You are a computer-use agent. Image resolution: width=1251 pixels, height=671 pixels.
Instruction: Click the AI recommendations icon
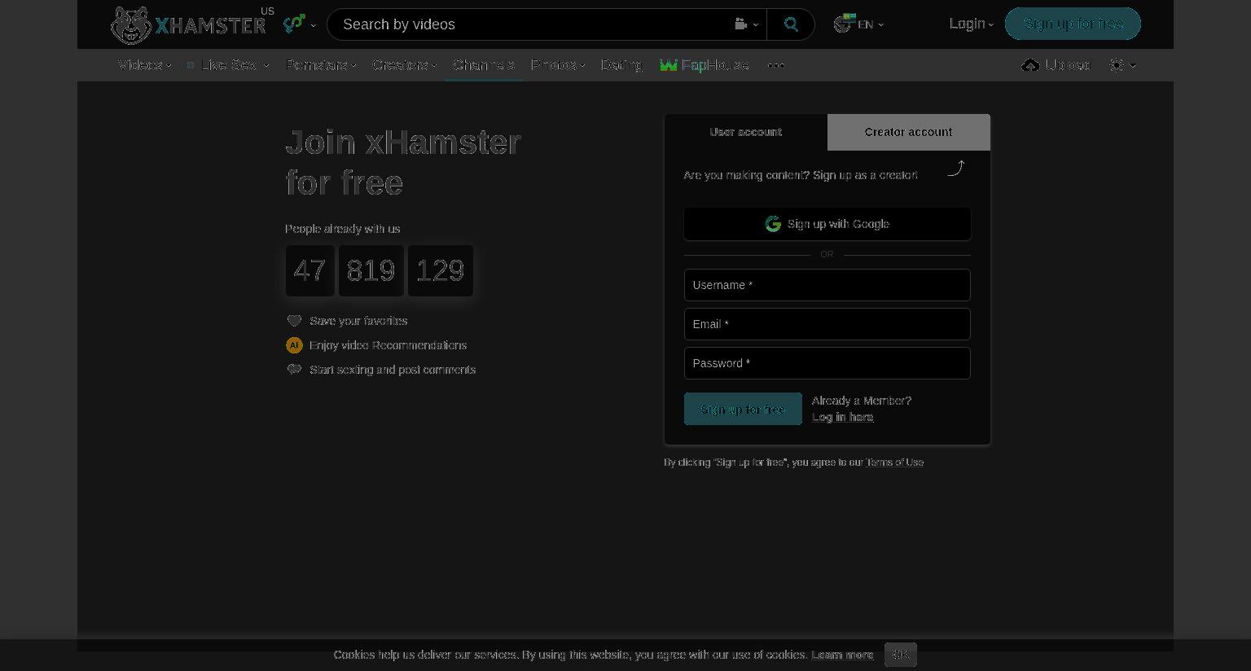(x=294, y=345)
